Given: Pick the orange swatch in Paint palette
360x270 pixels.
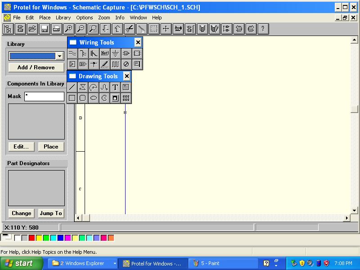Looking at the screenshot, I should tap(111, 238).
